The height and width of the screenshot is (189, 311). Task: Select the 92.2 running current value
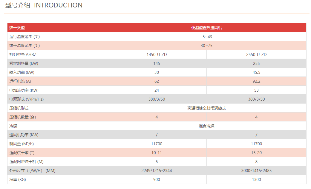point(256,81)
